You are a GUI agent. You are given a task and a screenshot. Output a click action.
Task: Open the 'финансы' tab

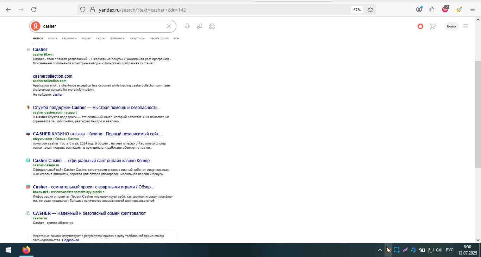click(x=118, y=38)
